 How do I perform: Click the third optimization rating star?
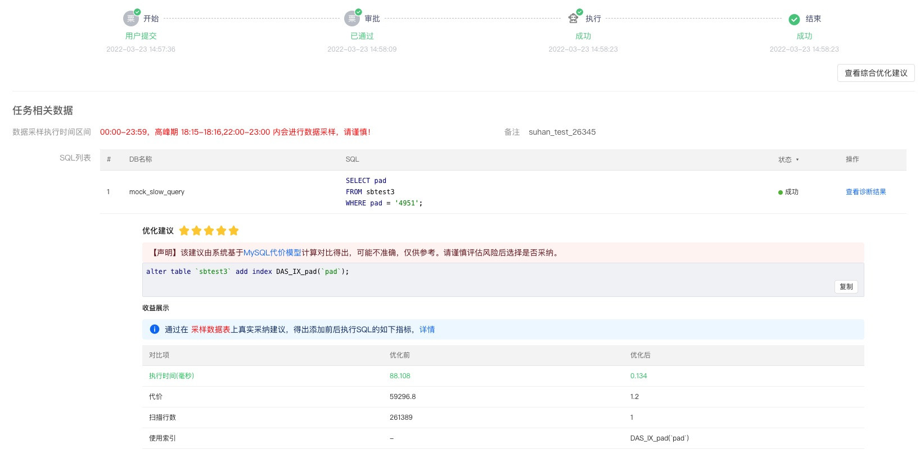click(x=209, y=231)
